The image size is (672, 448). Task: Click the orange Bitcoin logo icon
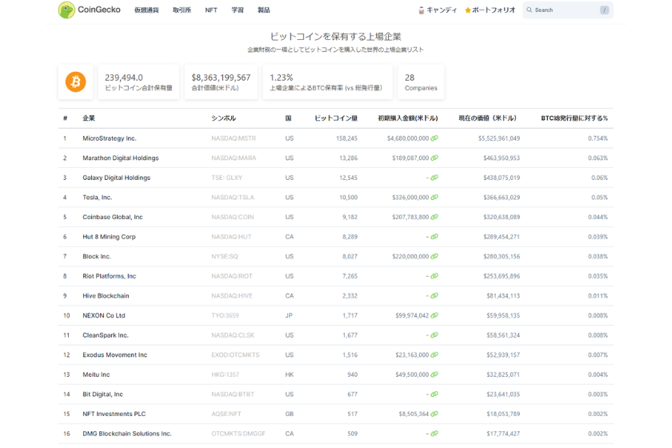pyautogui.click(x=75, y=82)
